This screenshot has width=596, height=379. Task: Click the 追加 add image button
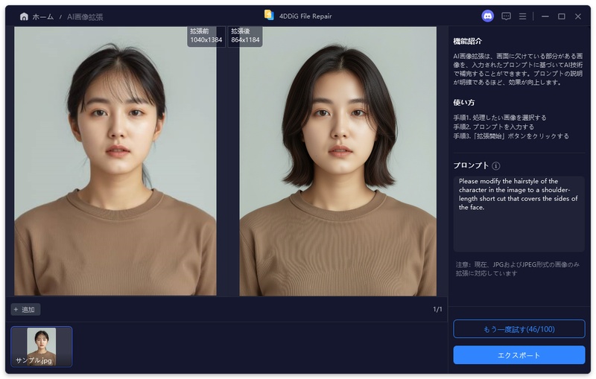click(25, 310)
